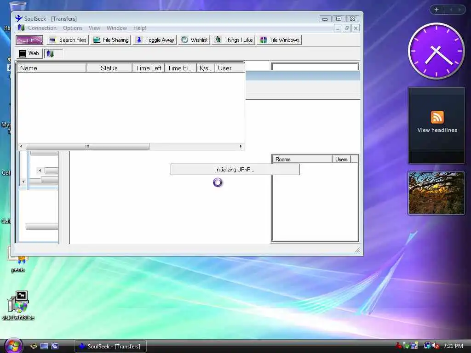Click the first quick launch icon
Image resolution: width=471 pixels, height=353 pixels.
pyautogui.click(x=33, y=346)
